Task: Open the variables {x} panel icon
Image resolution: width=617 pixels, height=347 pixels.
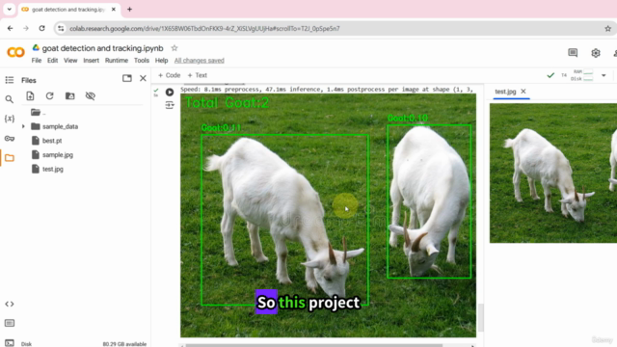Action: click(10, 119)
